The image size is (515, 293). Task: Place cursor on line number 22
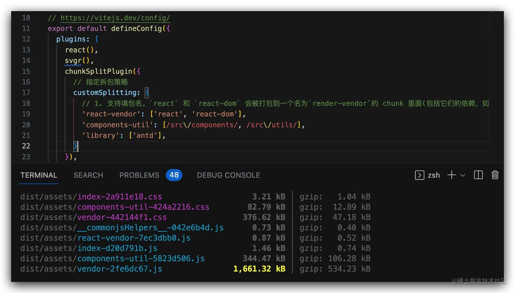tap(26, 146)
